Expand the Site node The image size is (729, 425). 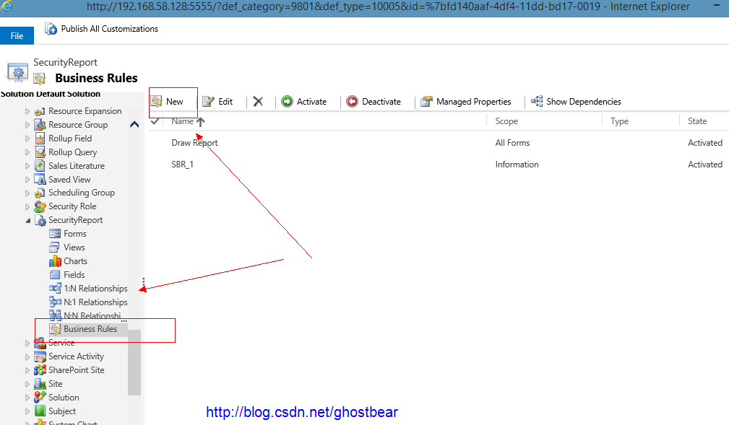click(27, 384)
